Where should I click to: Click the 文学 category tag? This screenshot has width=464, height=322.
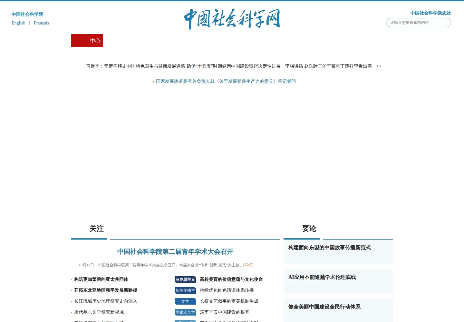pos(185,301)
